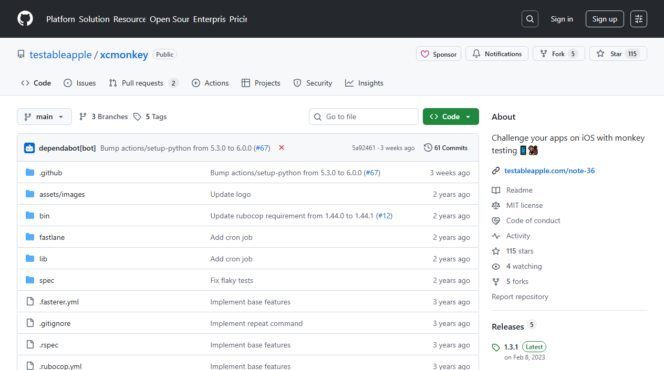Click the link icon beside testableapple.com/note-36

coord(496,171)
